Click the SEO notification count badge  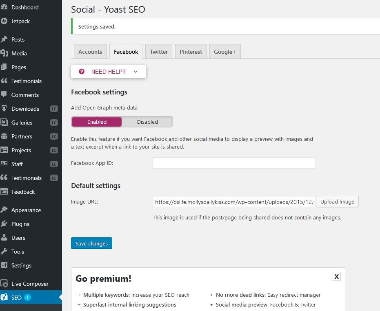point(27,297)
